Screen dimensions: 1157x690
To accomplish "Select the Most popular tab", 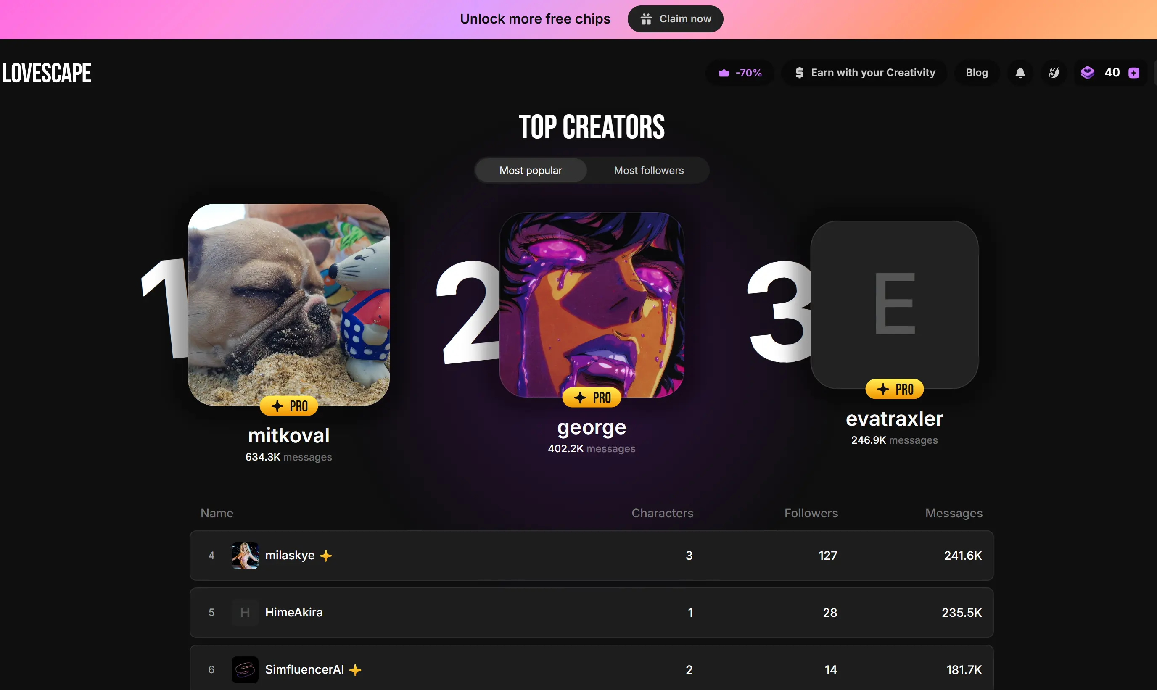I will (531, 171).
